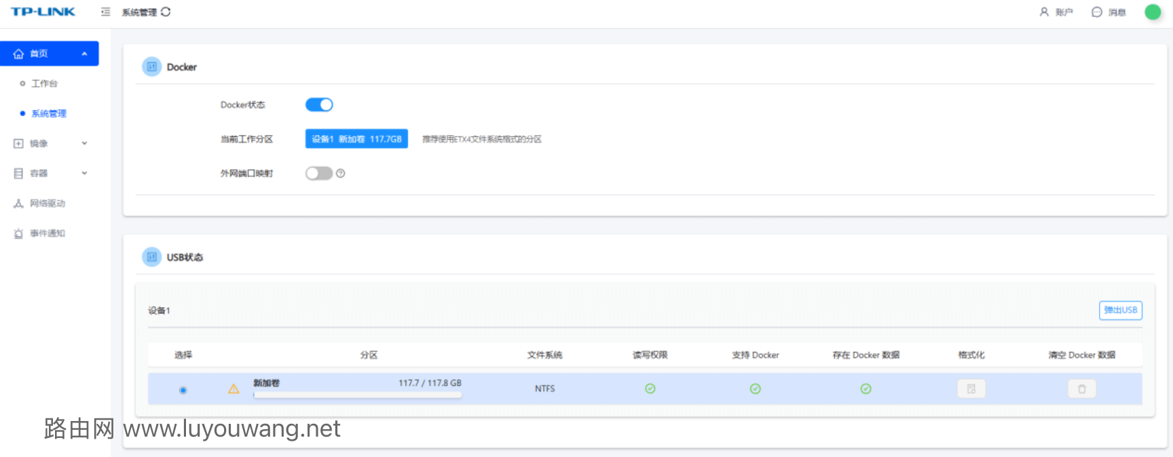
Task: Select the 设备1 新加卷 117.7GB partition
Action: click(x=356, y=138)
